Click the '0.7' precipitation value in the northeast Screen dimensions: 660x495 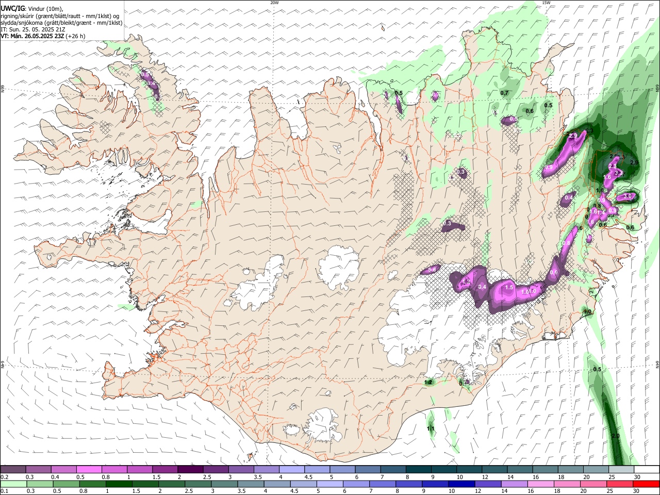point(504,93)
